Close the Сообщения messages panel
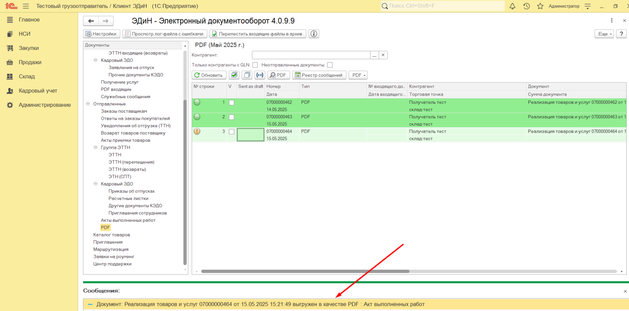This screenshot has width=629, height=311. pos(625,291)
